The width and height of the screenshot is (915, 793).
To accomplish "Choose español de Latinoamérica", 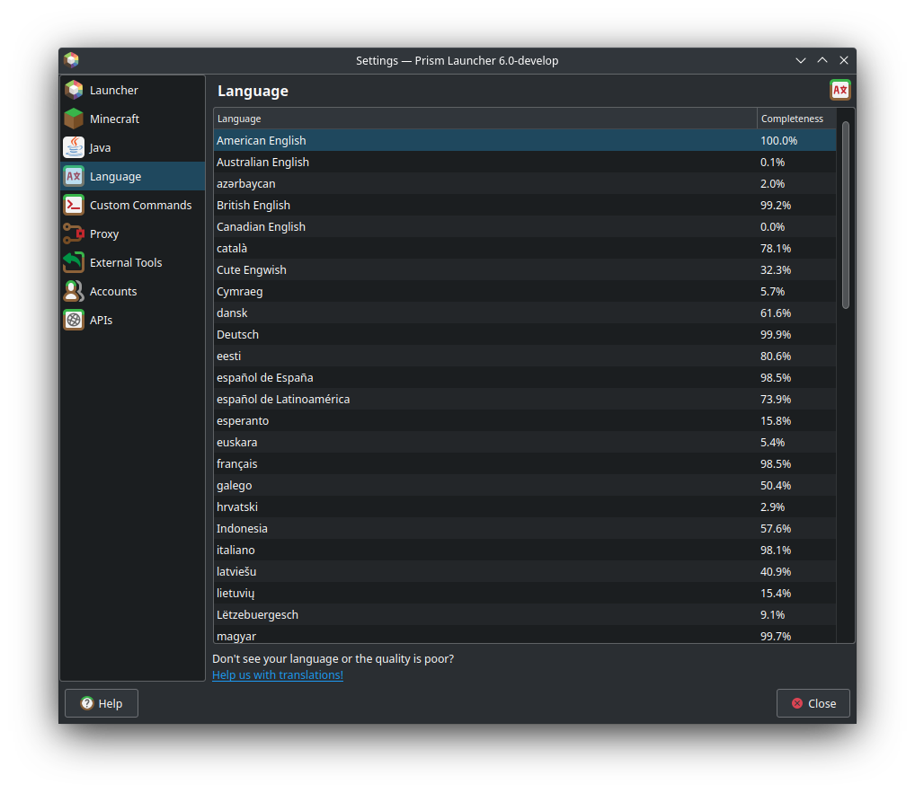I will pyautogui.click(x=525, y=400).
